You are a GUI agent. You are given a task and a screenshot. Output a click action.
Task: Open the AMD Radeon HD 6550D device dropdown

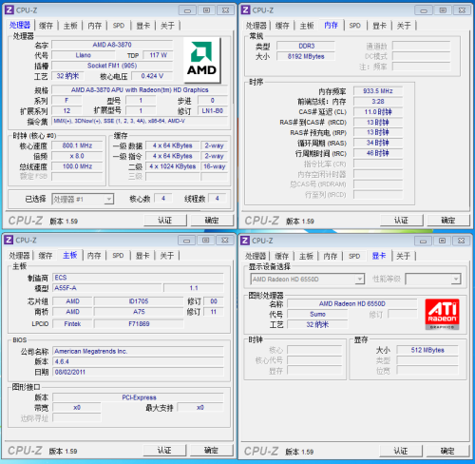point(307,280)
